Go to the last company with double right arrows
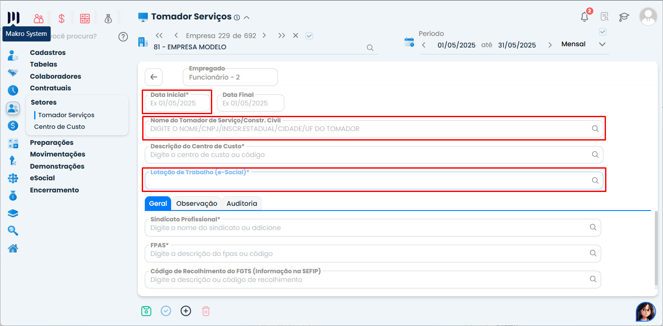Screen dimensions: 663x326 click(282, 35)
